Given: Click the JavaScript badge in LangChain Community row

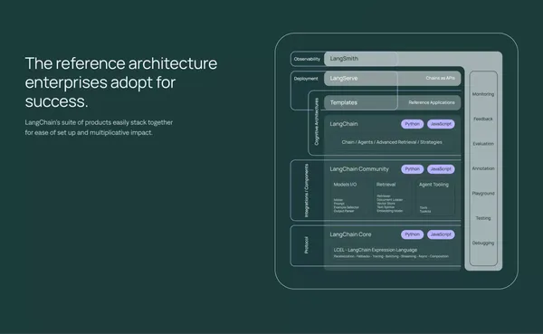Looking at the screenshot, I should coord(441,169).
